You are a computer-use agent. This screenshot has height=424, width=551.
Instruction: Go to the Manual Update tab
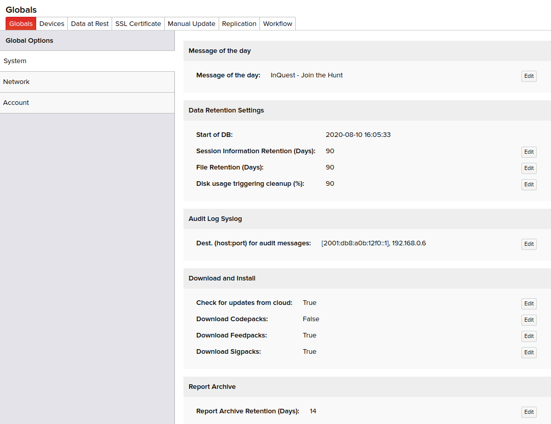[x=192, y=24]
